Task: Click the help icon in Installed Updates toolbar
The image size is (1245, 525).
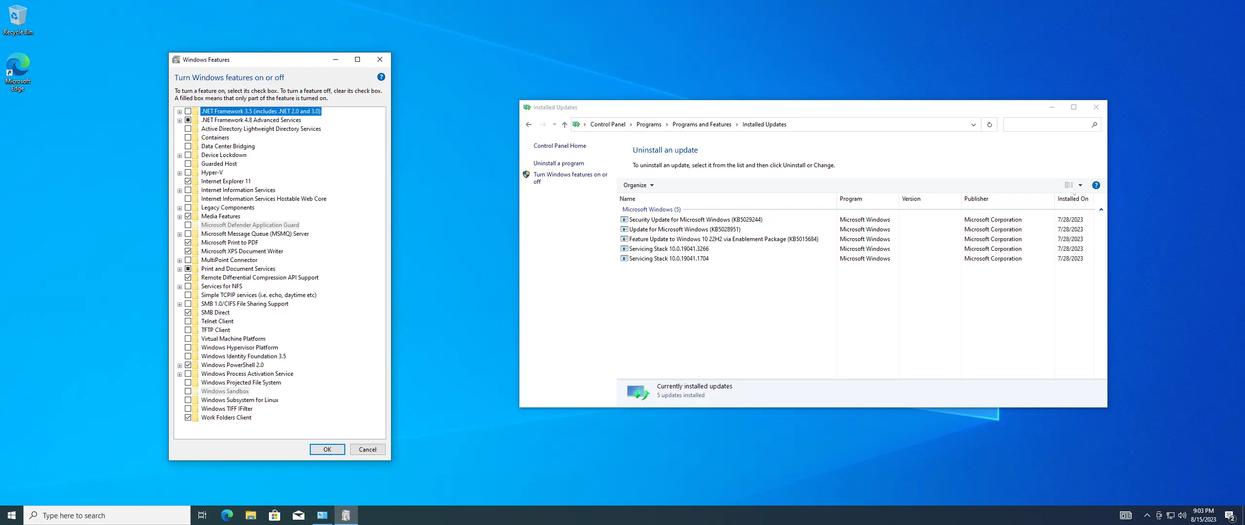Action: pos(1096,185)
